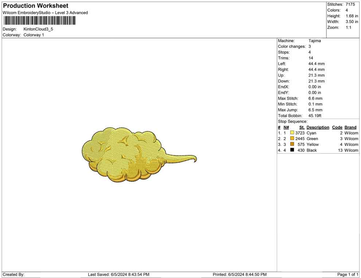
Task: Click the black color swatch
Action: 292,150
